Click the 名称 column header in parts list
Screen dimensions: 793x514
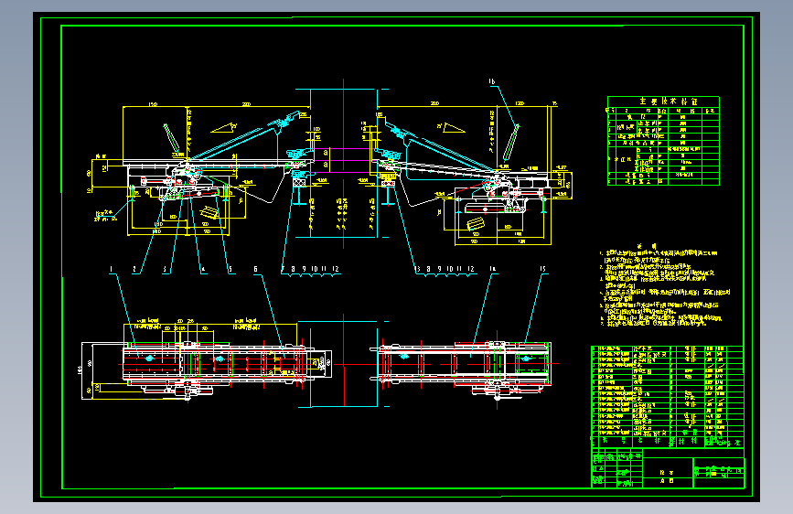pos(648,441)
